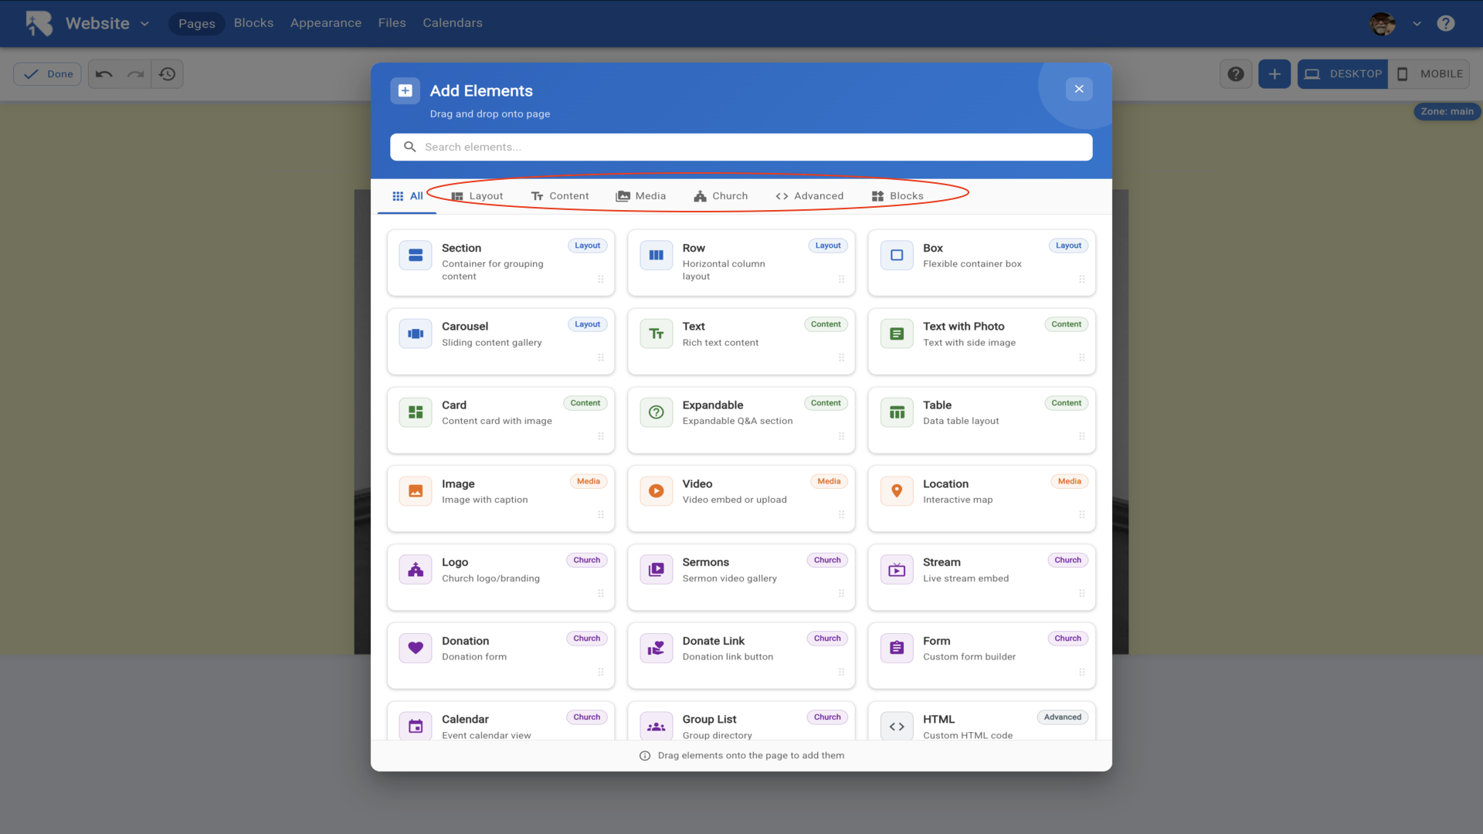Click the Done button

48,74
